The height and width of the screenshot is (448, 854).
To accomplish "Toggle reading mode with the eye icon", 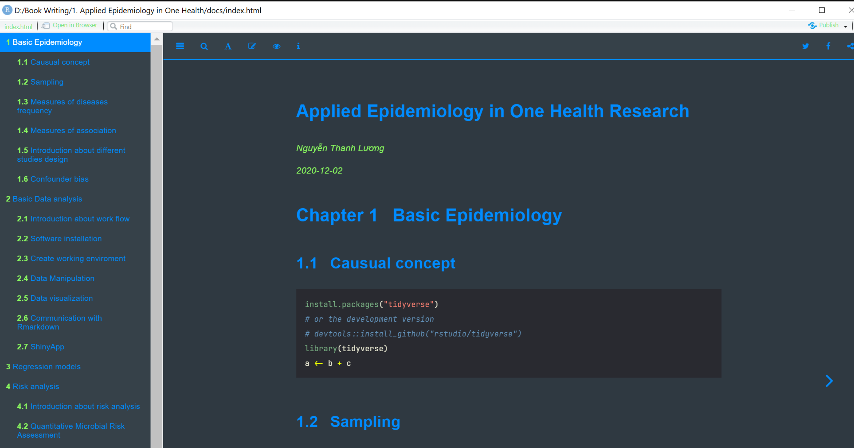I will [276, 47].
